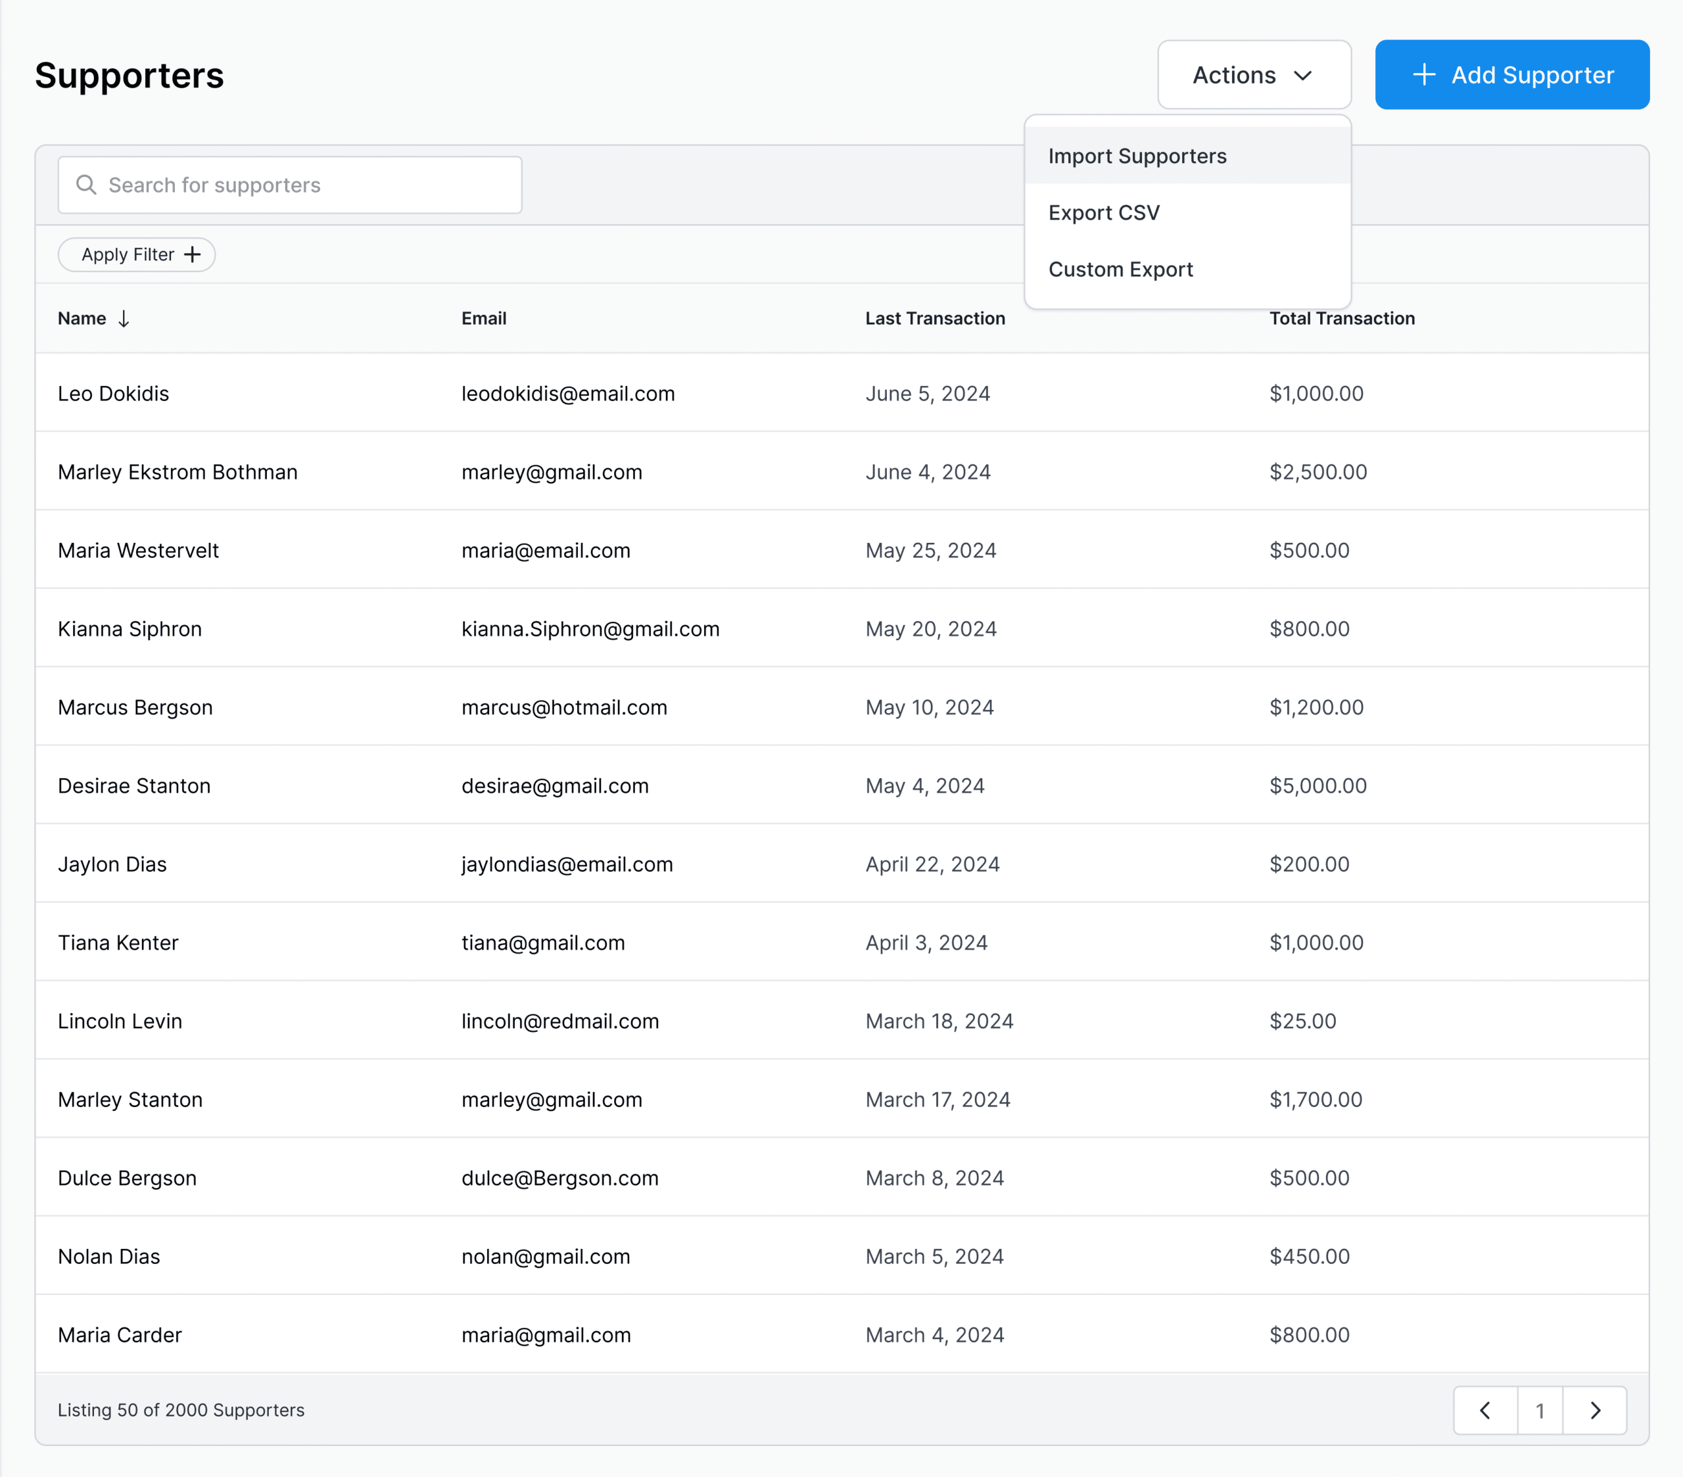Click page number 1 in pagination

click(x=1540, y=1411)
